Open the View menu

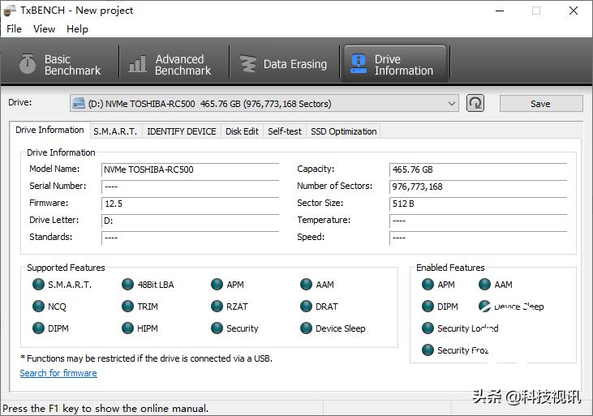pyautogui.click(x=44, y=29)
